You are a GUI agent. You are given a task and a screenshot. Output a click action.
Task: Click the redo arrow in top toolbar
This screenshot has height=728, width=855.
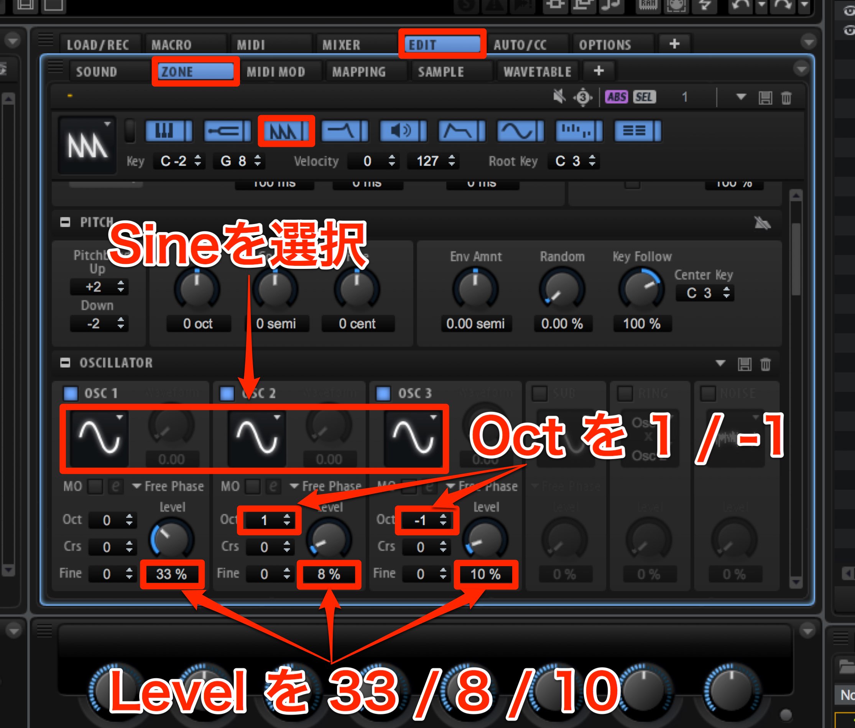coord(783,6)
